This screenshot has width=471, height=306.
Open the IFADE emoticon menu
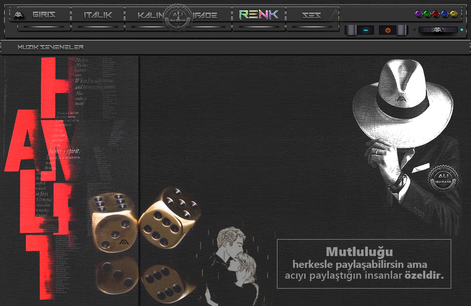pos(205,16)
